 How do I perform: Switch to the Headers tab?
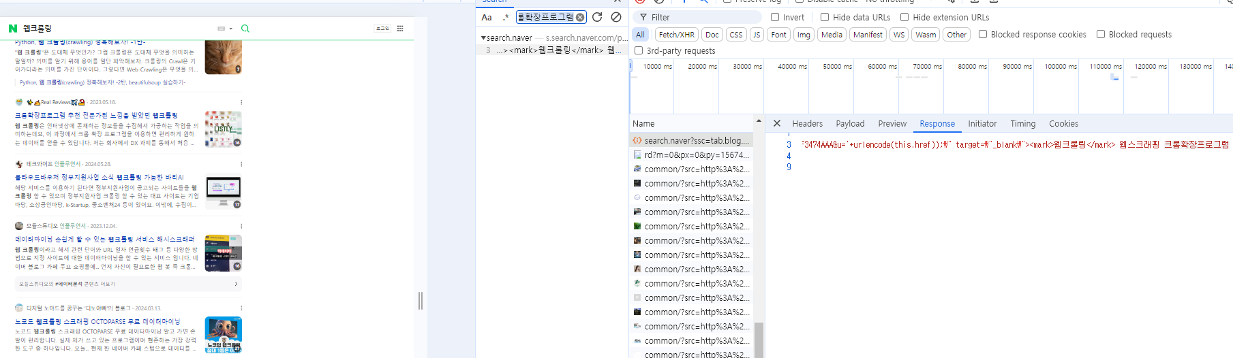tap(808, 124)
